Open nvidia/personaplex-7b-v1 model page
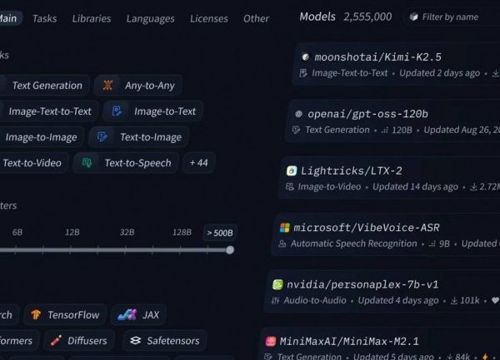Viewport: 500px width, 360px height. 362,284
